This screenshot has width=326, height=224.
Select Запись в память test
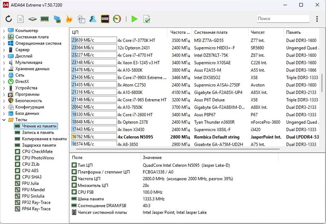[38, 133]
